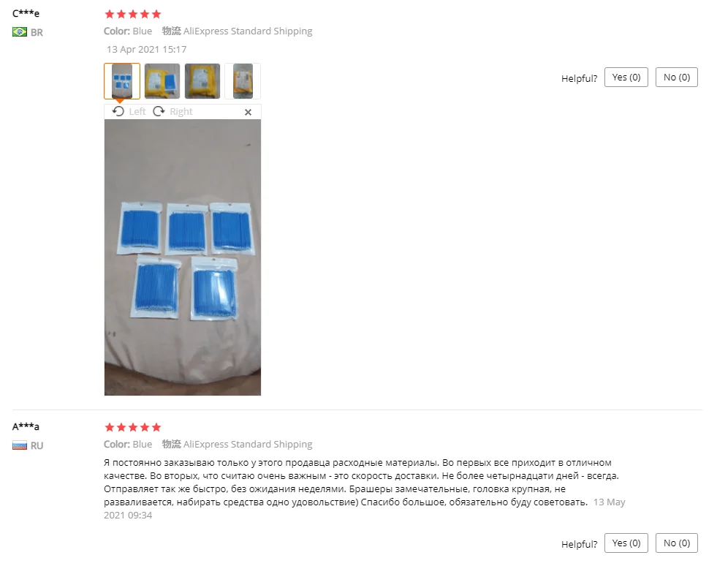Image resolution: width=717 pixels, height=566 pixels.
Task: Show the fourth narrow package thumbnail
Action: (243, 81)
